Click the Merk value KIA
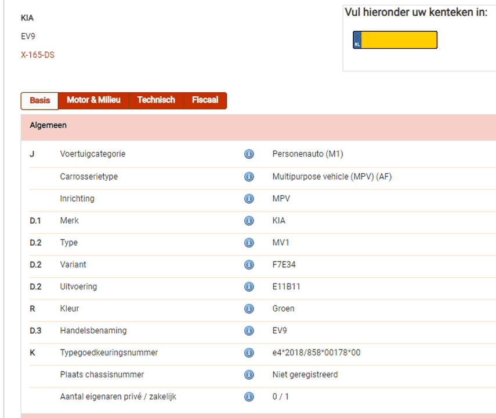This screenshot has height=418, width=496. [x=279, y=220]
